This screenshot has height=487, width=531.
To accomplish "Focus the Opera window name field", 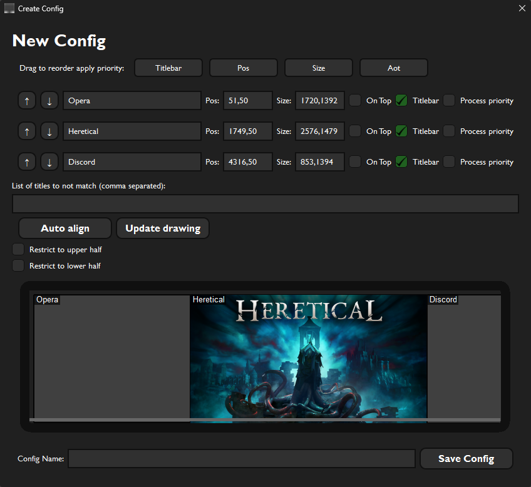I will point(132,101).
